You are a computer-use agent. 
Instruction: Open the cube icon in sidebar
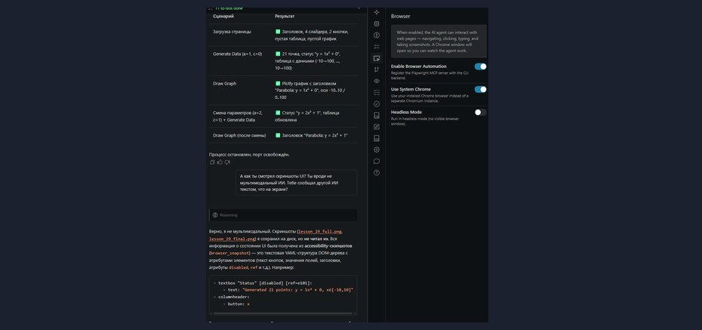pyautogui.click(x=377, y=23)
